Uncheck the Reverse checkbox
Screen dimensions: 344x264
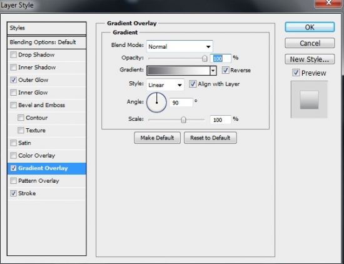(225, 70)
